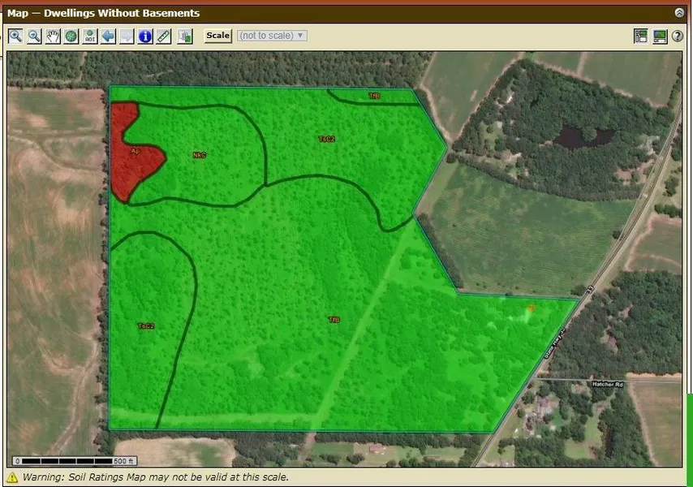Click the NkC soil unit label
The width and height of the screenshot is (693, 487).
tap(199, 154)
